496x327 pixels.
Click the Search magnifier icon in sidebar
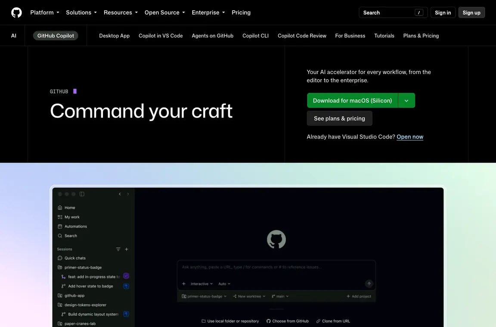pos(60,236)
